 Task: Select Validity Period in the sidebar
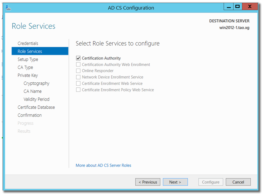point(36,99)
